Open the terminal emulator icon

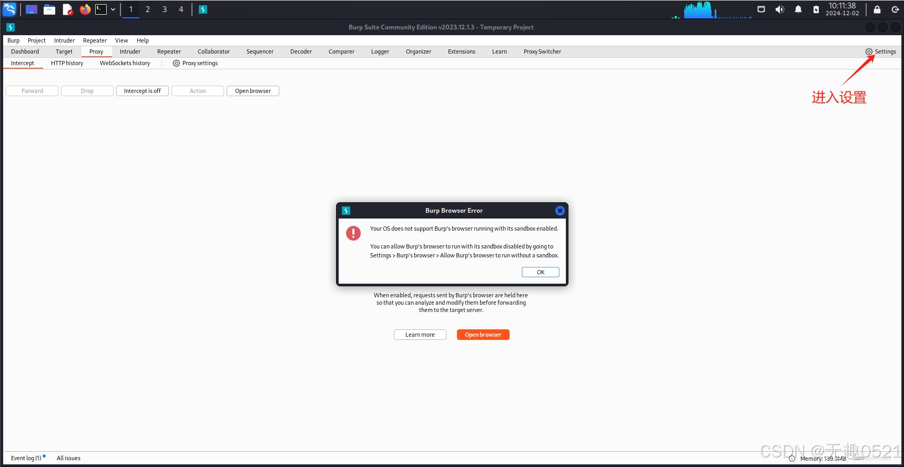coord(101,9)
